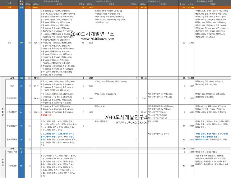Select the value 35,115
231x178 pixels.
click(191, 43)
